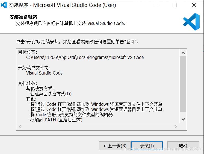Go back with the 上一步(B) button

115,146
